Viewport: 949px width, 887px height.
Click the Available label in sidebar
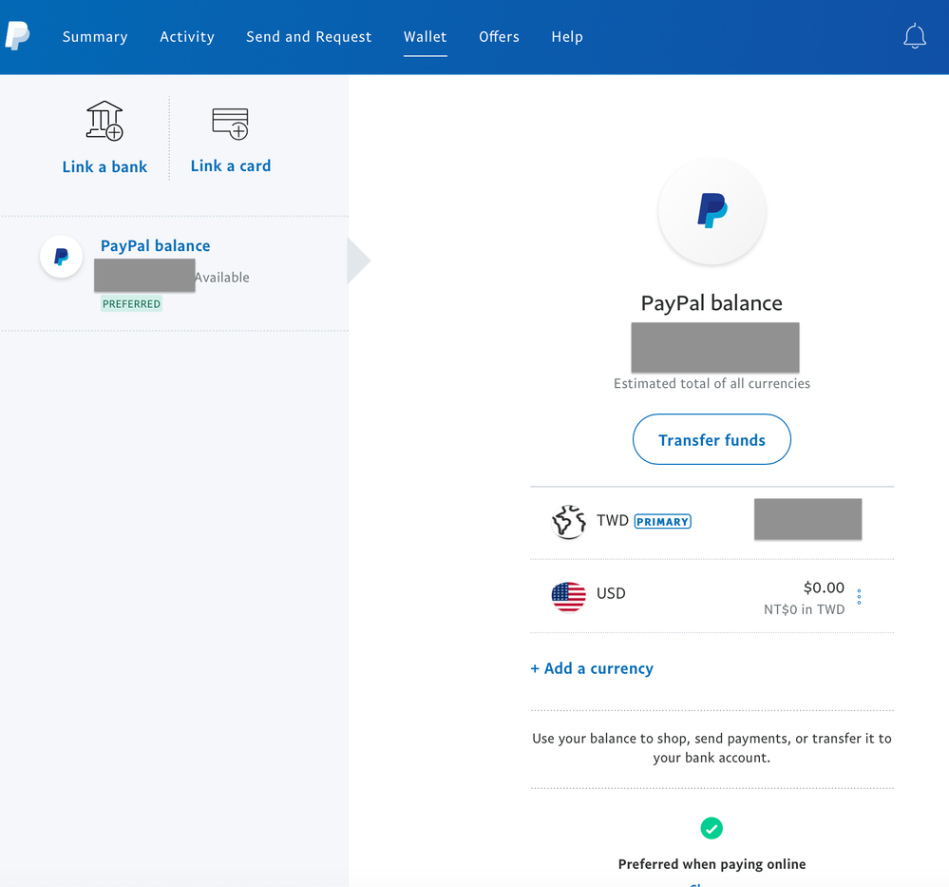click(x=222, y=278)
